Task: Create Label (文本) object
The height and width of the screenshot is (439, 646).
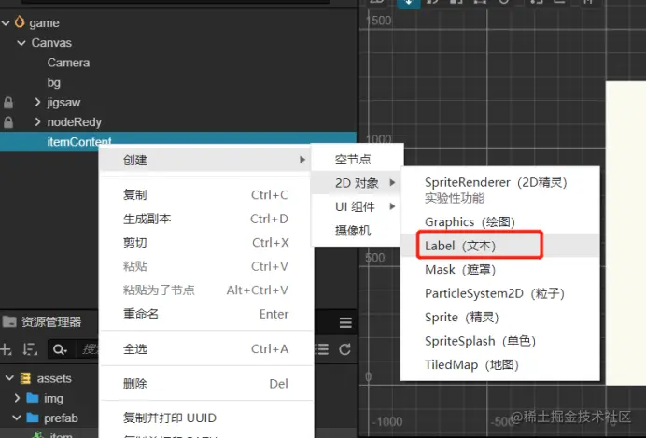Action: pos(499,246)
